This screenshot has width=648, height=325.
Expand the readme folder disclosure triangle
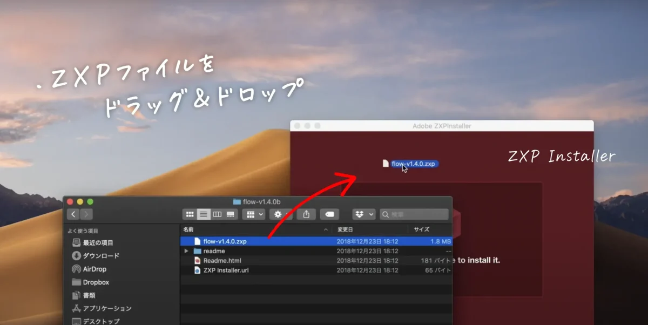coord(186,251)
